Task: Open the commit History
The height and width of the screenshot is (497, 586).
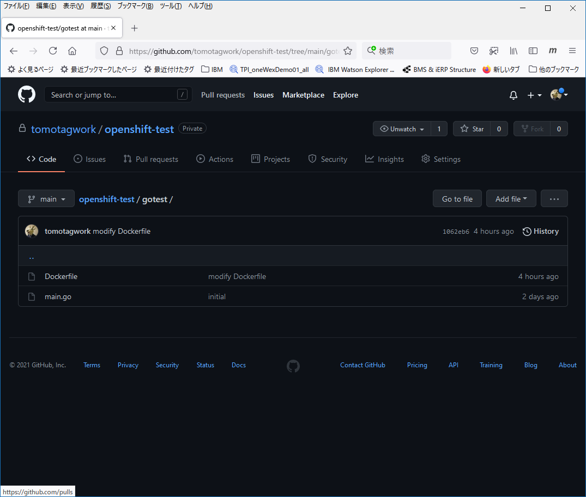Action: pos(540,231)
